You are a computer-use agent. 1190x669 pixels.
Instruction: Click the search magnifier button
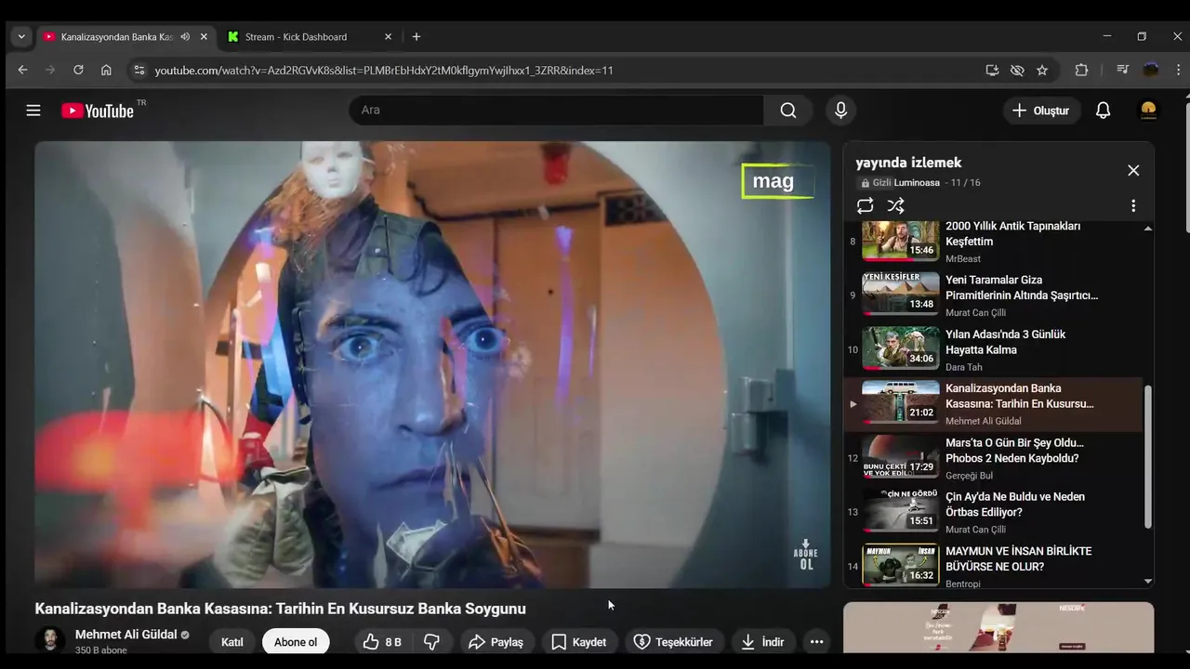point(788,111)
